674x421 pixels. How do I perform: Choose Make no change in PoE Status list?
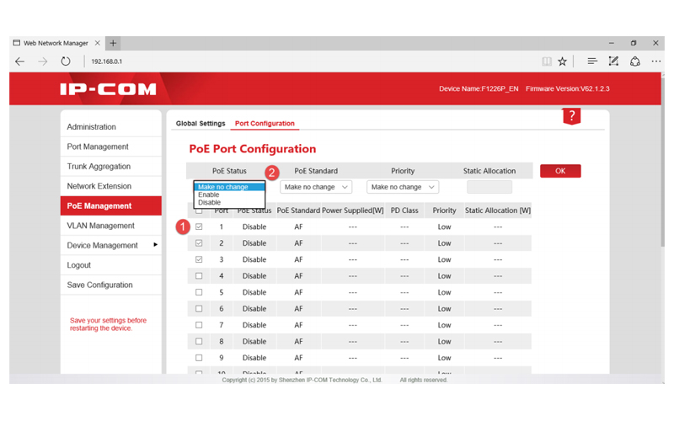click(229, 187)
